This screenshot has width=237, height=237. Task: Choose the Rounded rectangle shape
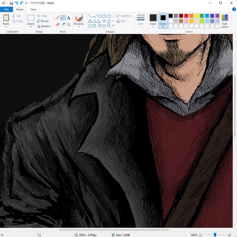pos(109,16)
